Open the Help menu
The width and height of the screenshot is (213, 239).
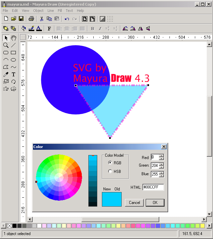[80, 11]
